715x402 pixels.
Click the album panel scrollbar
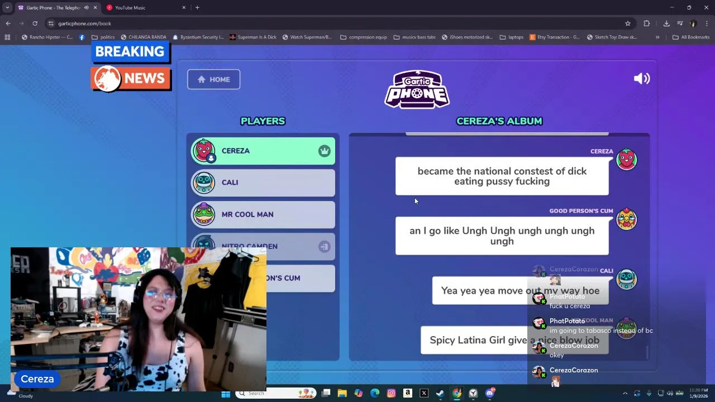[647, 352]
